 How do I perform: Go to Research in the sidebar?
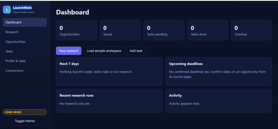click(x=24, y=32)
